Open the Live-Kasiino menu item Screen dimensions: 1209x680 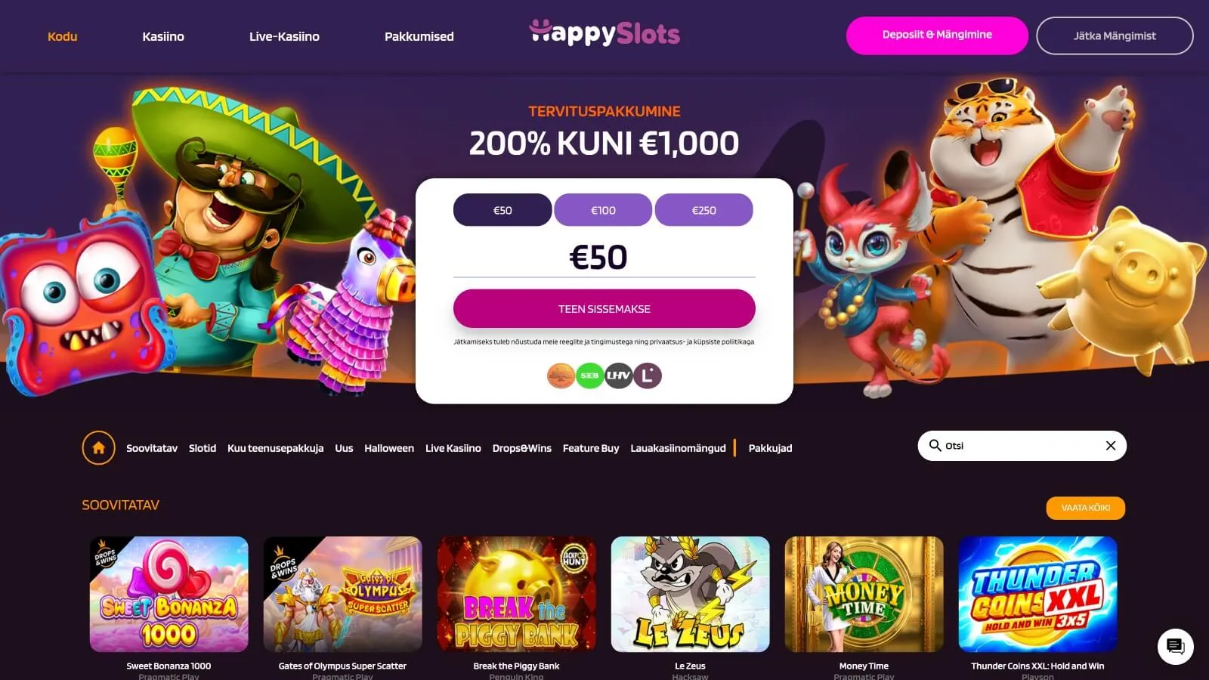pyautogui.click(x=284, y=36)
